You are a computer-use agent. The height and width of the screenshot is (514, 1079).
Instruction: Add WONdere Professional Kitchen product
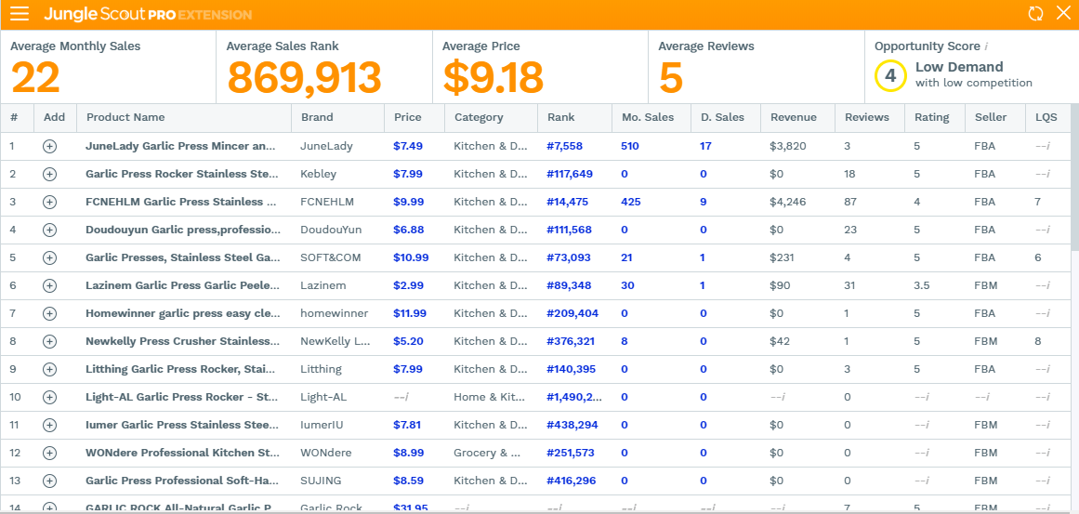click(x=49, y=453)
